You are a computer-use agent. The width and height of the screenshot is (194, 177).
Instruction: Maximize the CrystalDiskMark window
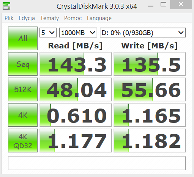(163, 5)
